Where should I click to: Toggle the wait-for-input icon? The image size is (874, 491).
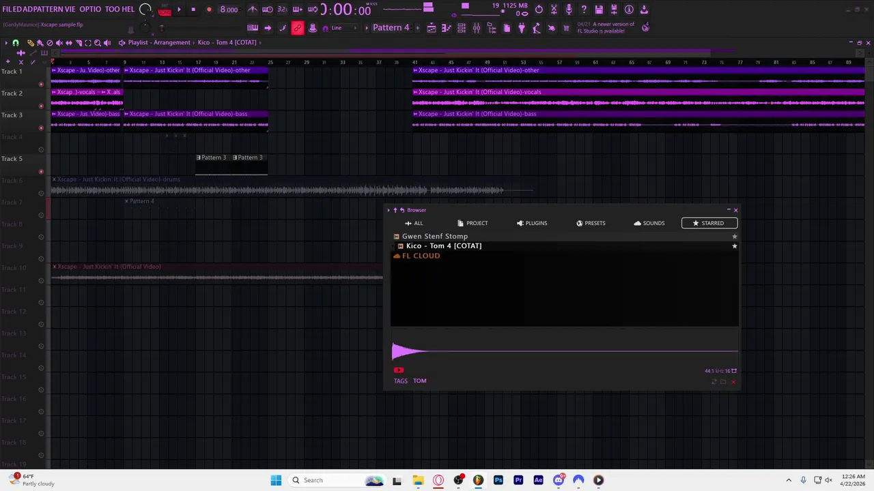pos(268,10)
